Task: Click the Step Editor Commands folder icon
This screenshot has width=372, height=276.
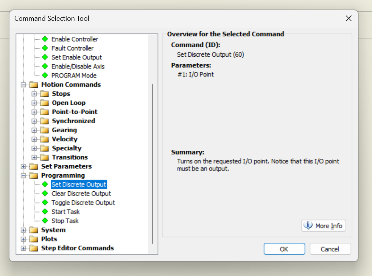Action: [x=34, y=248]
